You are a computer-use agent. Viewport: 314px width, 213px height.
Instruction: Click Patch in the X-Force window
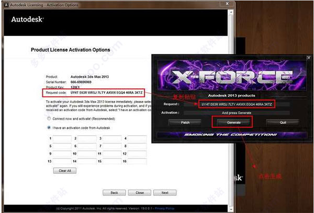(x=185, y=123)
